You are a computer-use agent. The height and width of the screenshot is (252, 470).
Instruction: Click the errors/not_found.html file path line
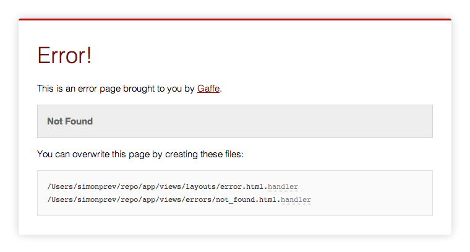tap(179, 199)
